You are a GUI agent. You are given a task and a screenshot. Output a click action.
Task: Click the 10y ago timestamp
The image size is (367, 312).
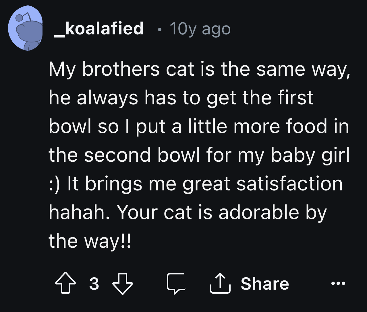200,29
